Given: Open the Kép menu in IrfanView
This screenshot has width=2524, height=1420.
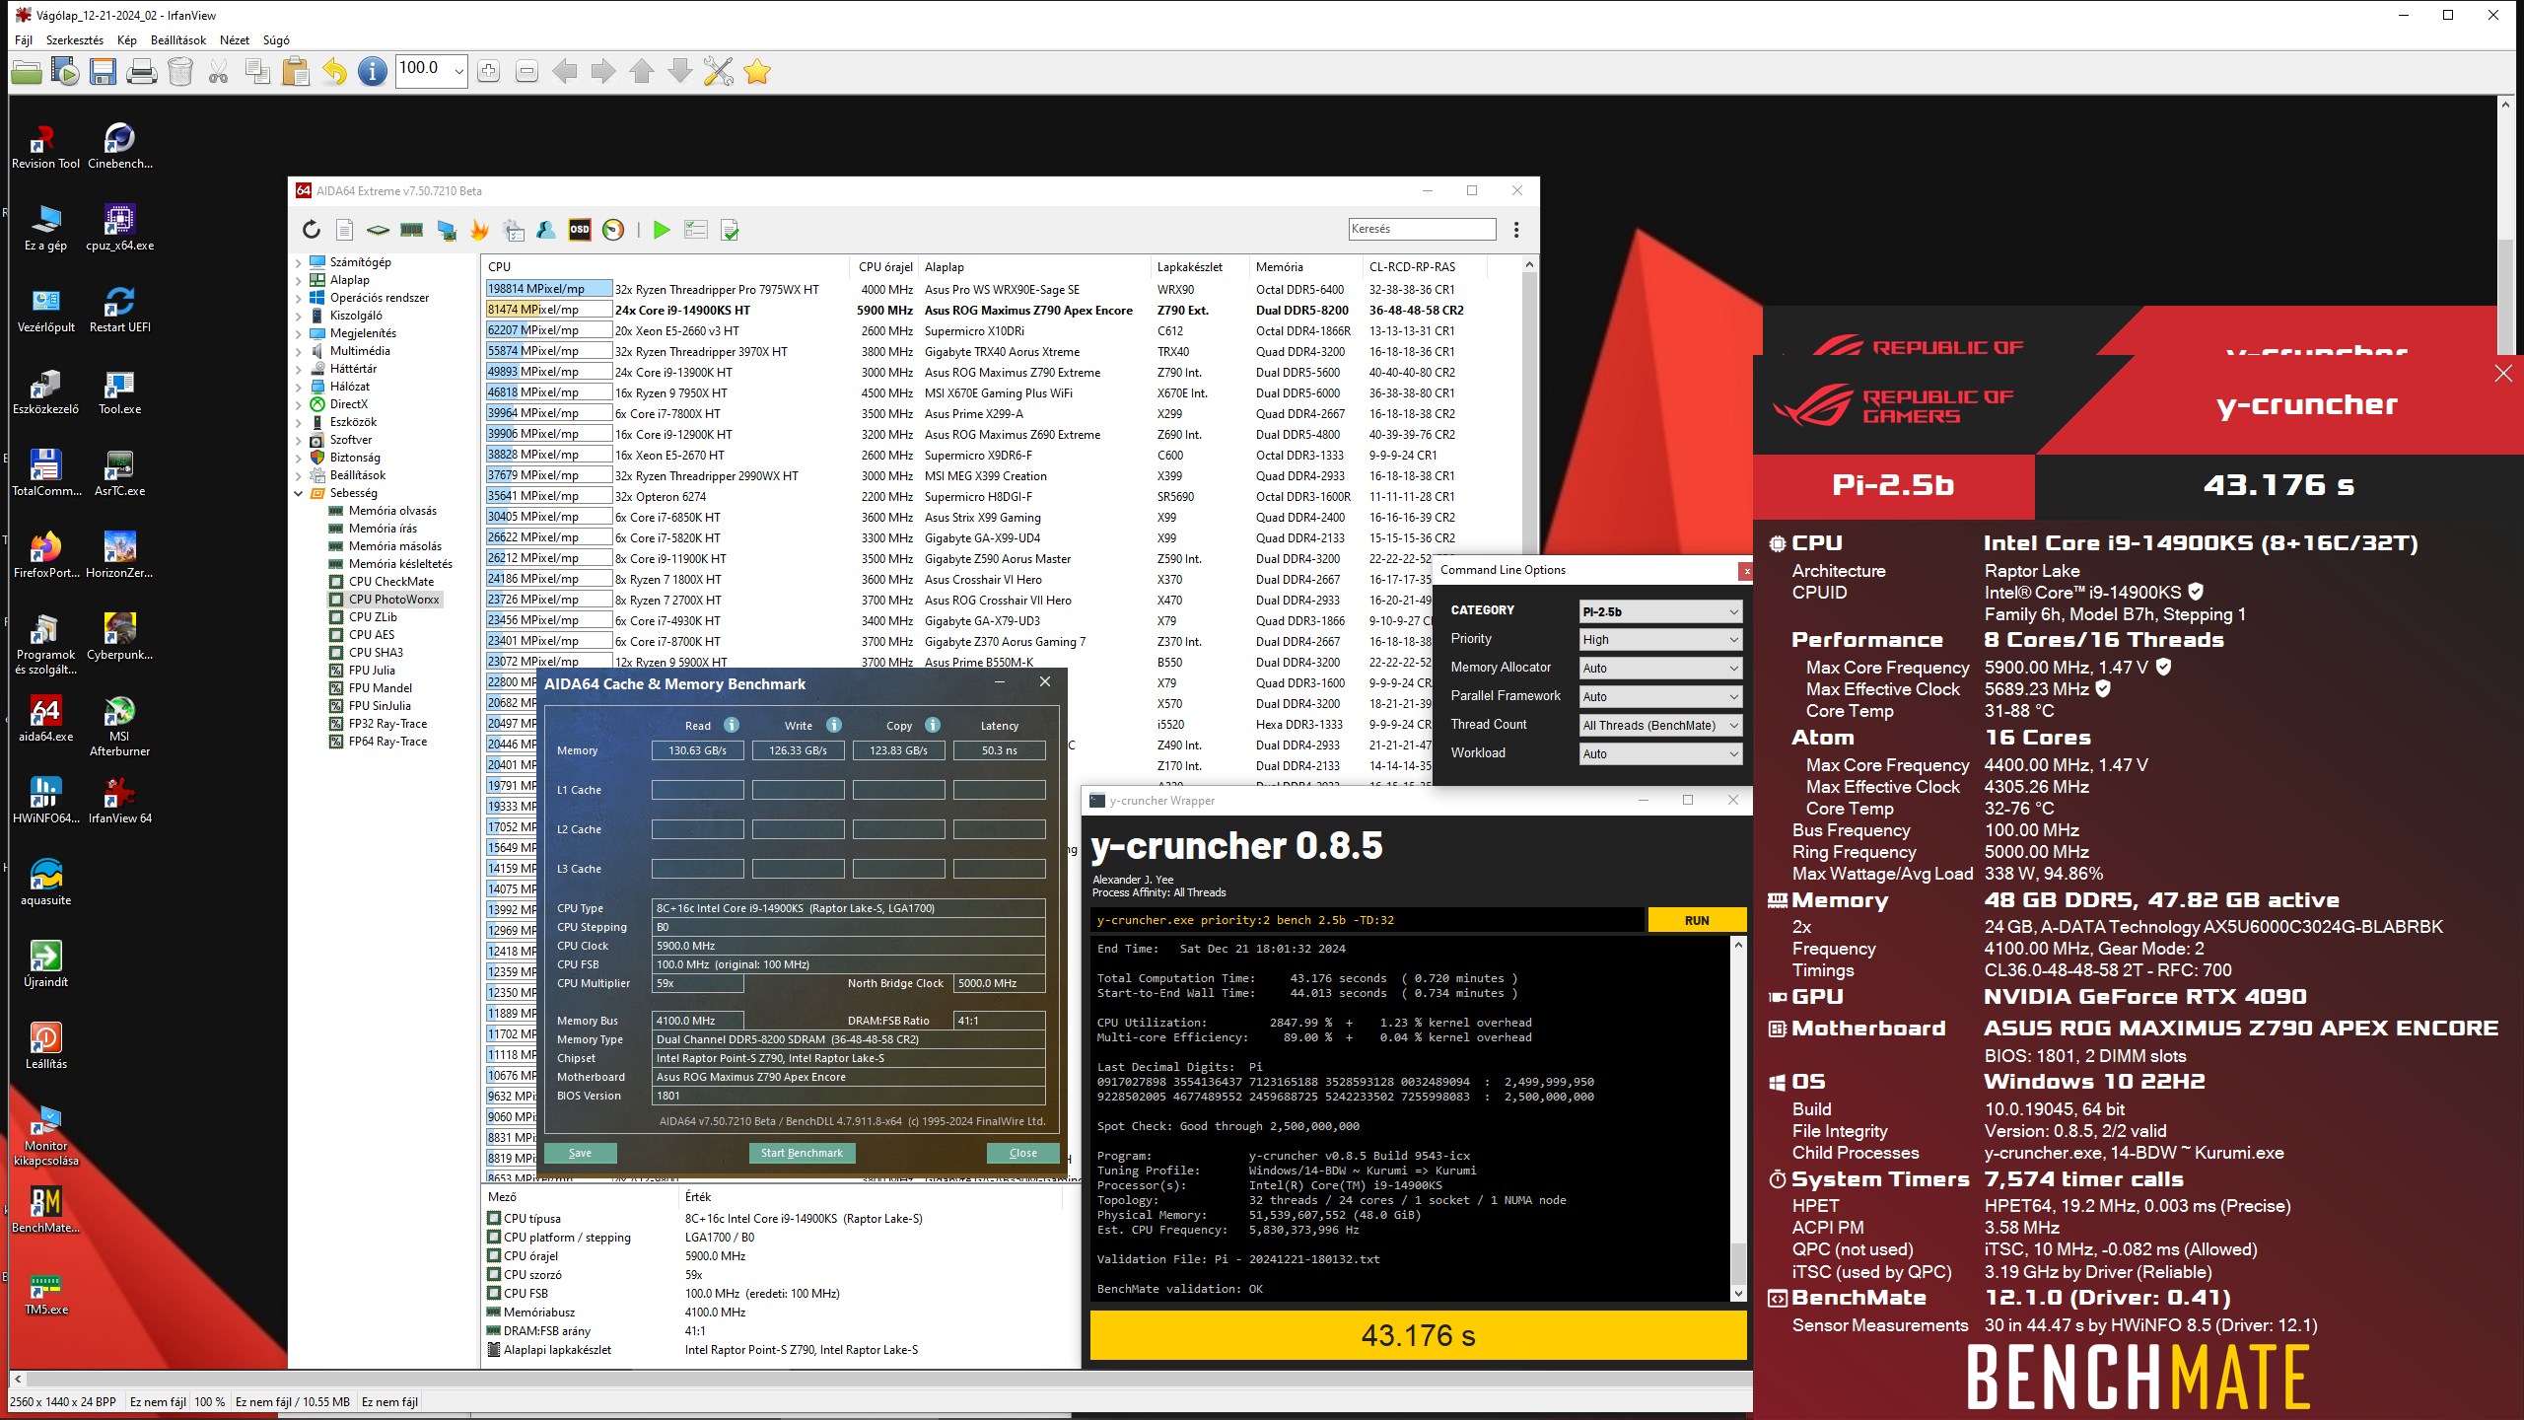Looking at the screenshot, I should [127, 40].
